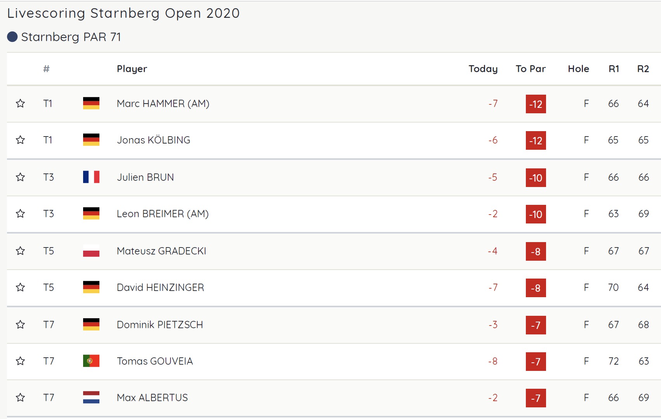Viewport: 661px width, 419px height.
Task: Sort by the Today column header
Action: [x=483, y=69]
